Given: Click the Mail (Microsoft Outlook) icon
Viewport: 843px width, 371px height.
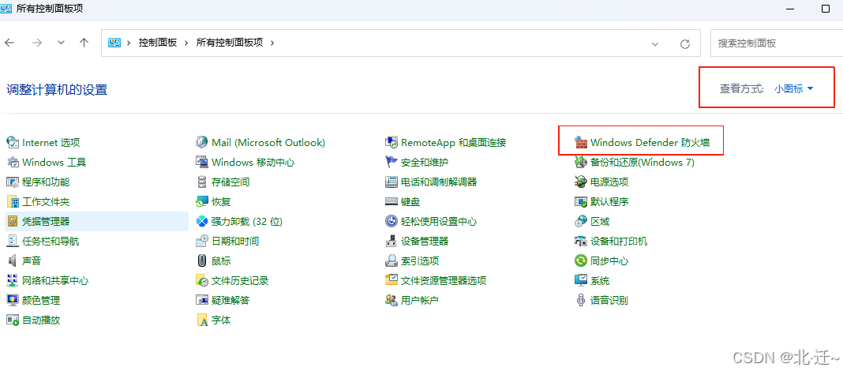Looking at the screenshot, I should [x=202, y=143].
